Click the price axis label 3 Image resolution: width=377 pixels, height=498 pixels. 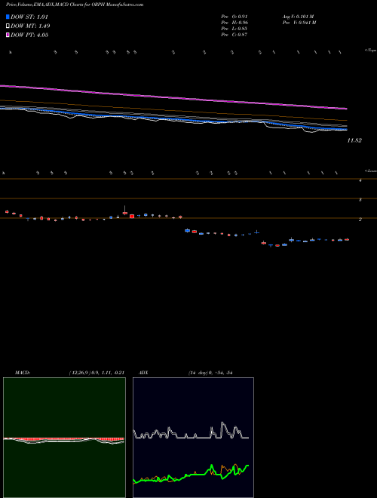pos(360,200)
